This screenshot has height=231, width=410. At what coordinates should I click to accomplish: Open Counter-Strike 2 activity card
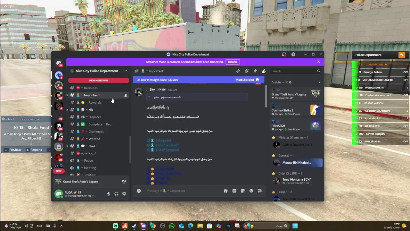(296, 110)
